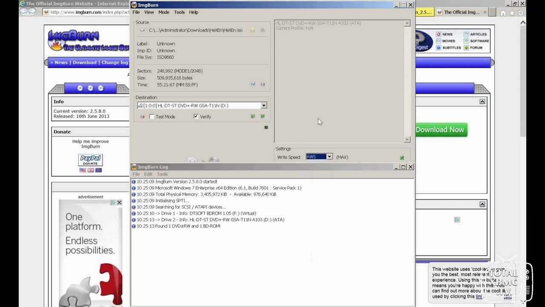Open the Tools menu in ImgBurn Log
This screenshot has width=545, height=307.
point(162,174)
